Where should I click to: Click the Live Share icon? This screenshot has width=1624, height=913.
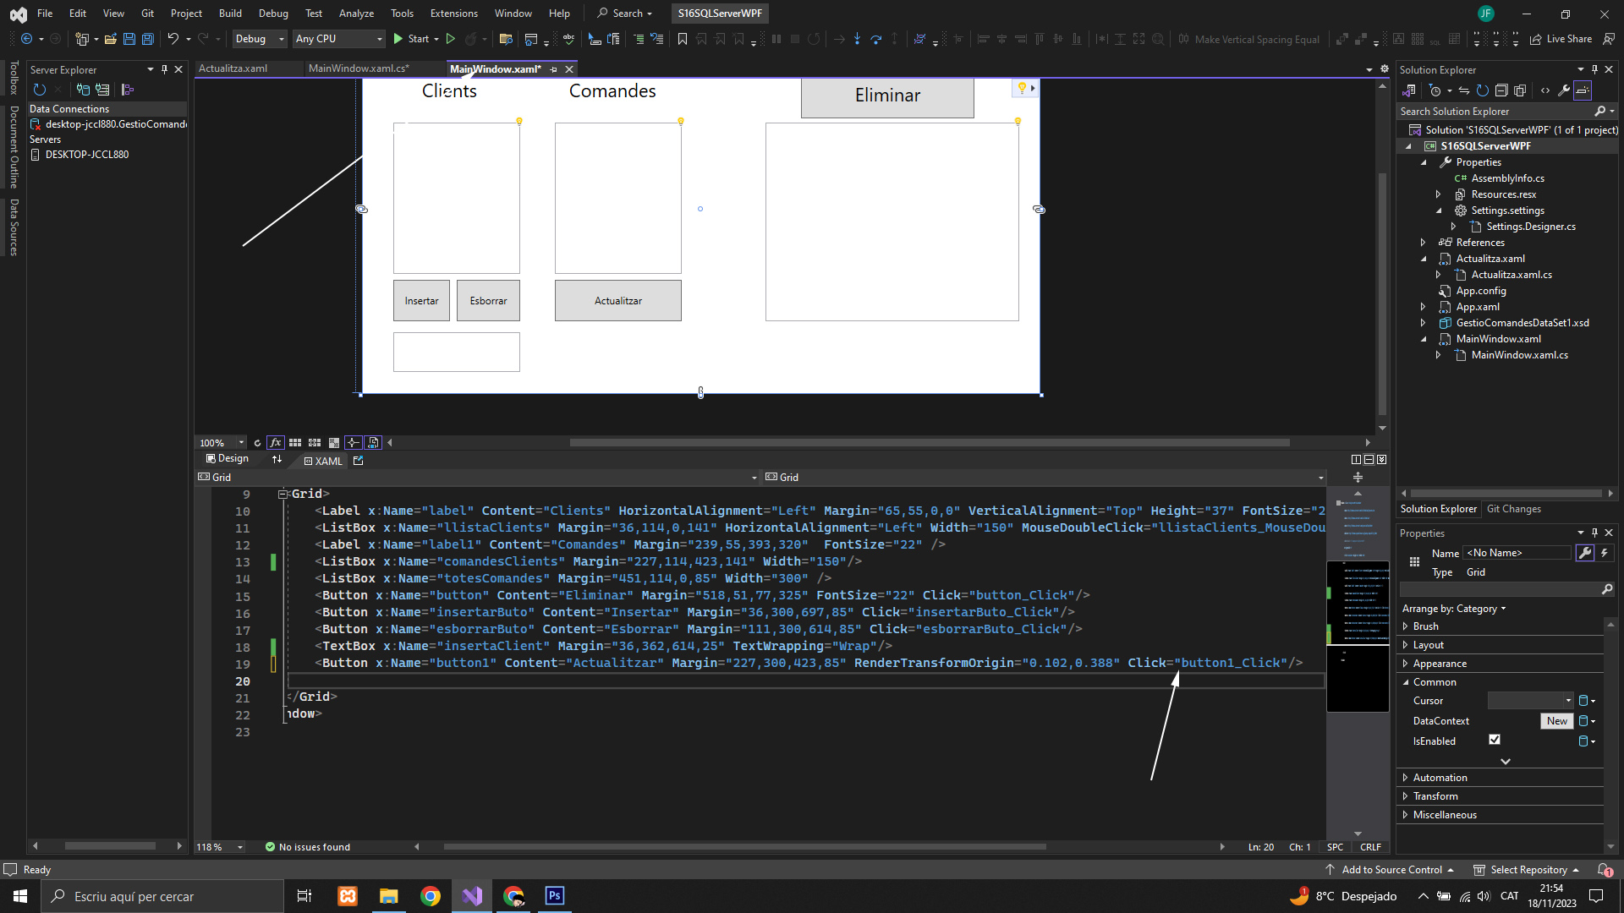[1536, 39]
